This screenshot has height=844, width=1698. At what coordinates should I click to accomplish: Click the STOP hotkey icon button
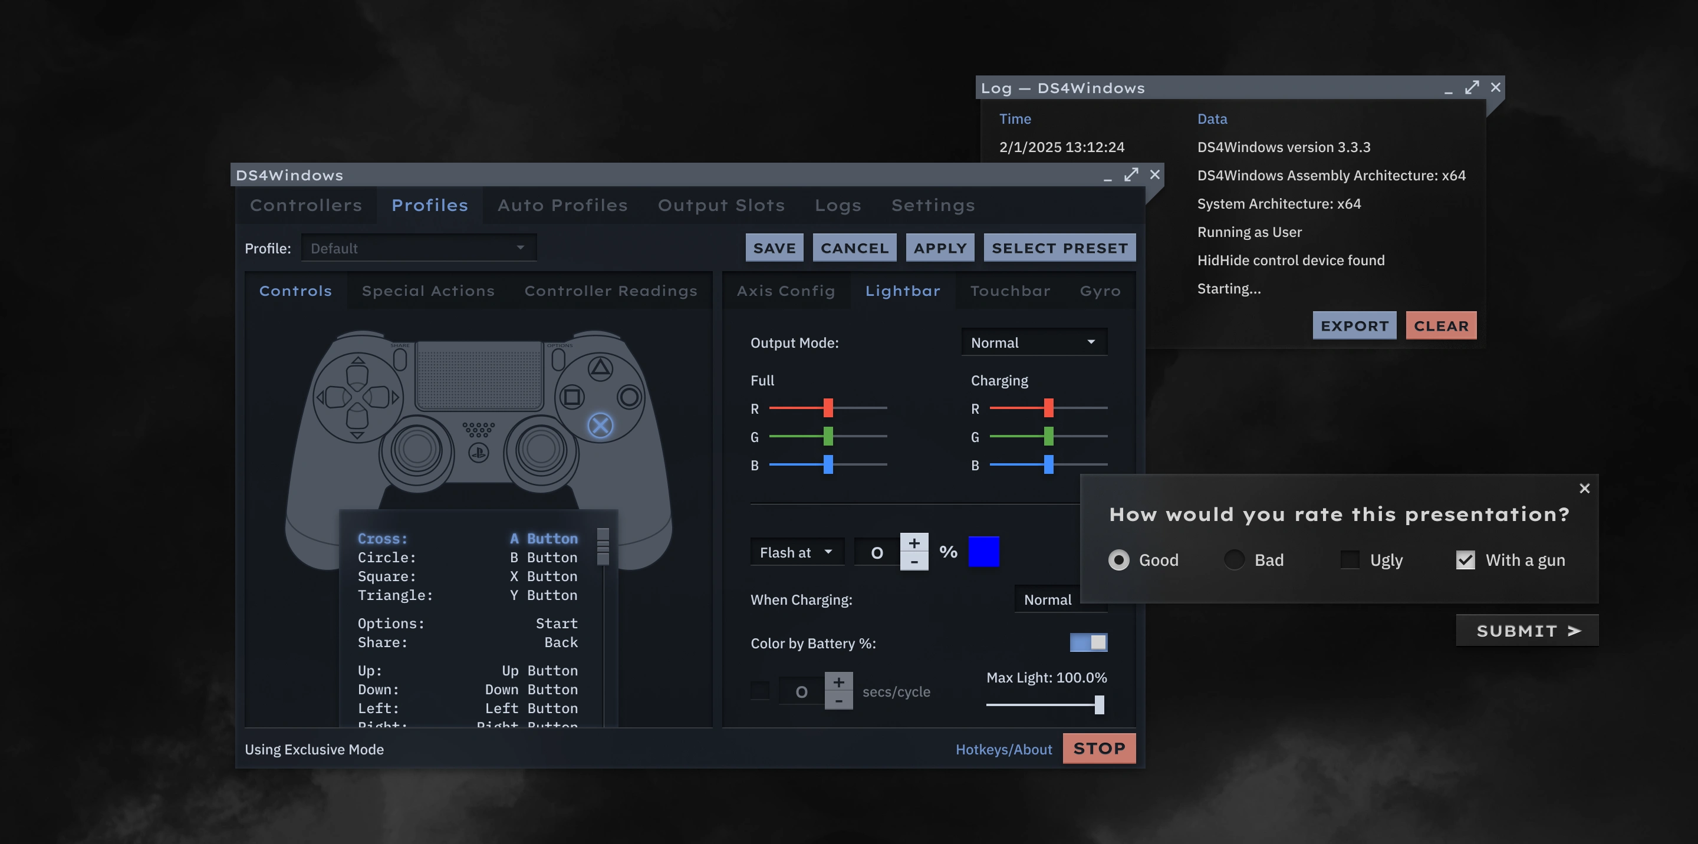tap(1098, 748)
